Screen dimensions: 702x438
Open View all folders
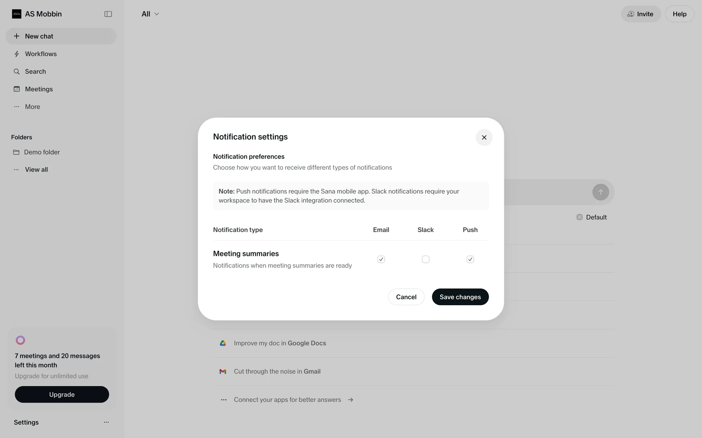click(36, 169)
